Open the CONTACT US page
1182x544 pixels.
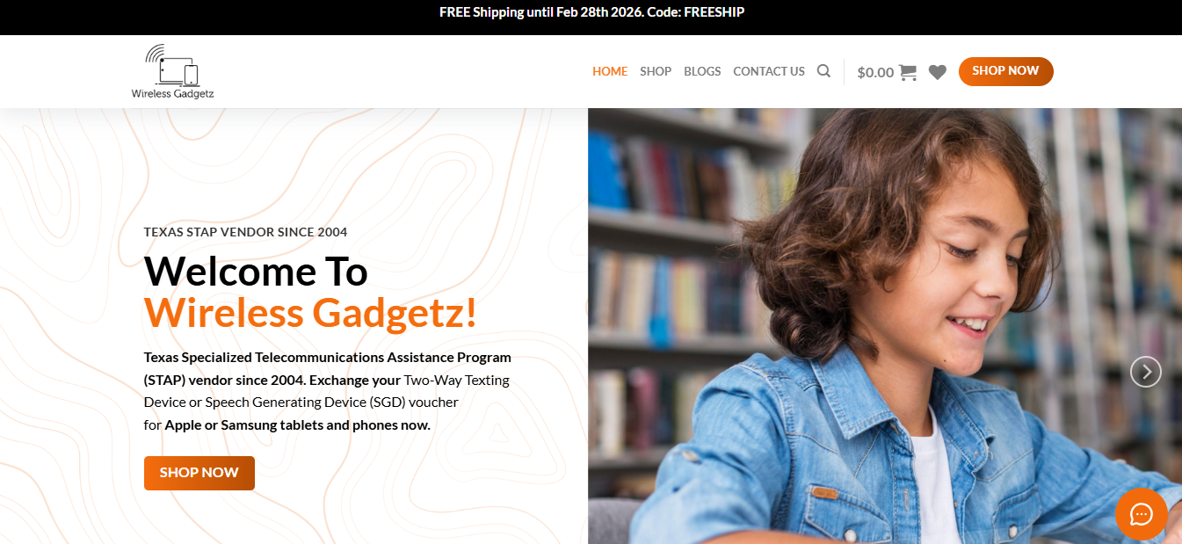pos(769,71)
